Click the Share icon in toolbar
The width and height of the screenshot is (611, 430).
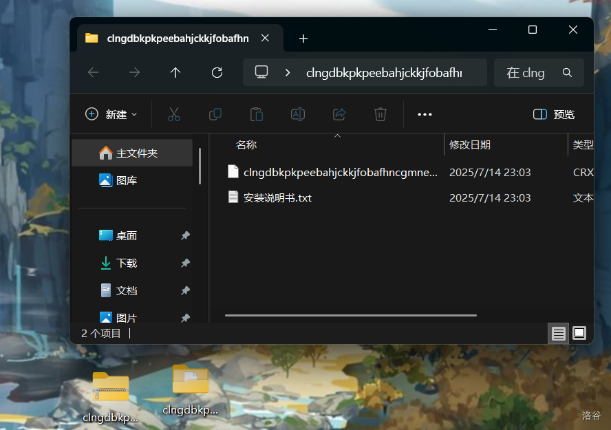339,114
